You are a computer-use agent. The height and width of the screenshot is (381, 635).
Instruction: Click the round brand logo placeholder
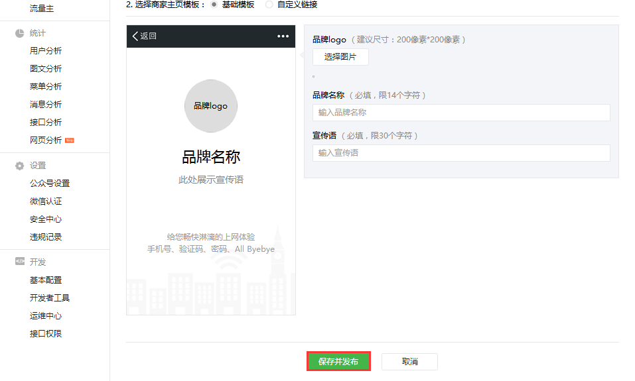pyautogui.click(x=210, y=106)
